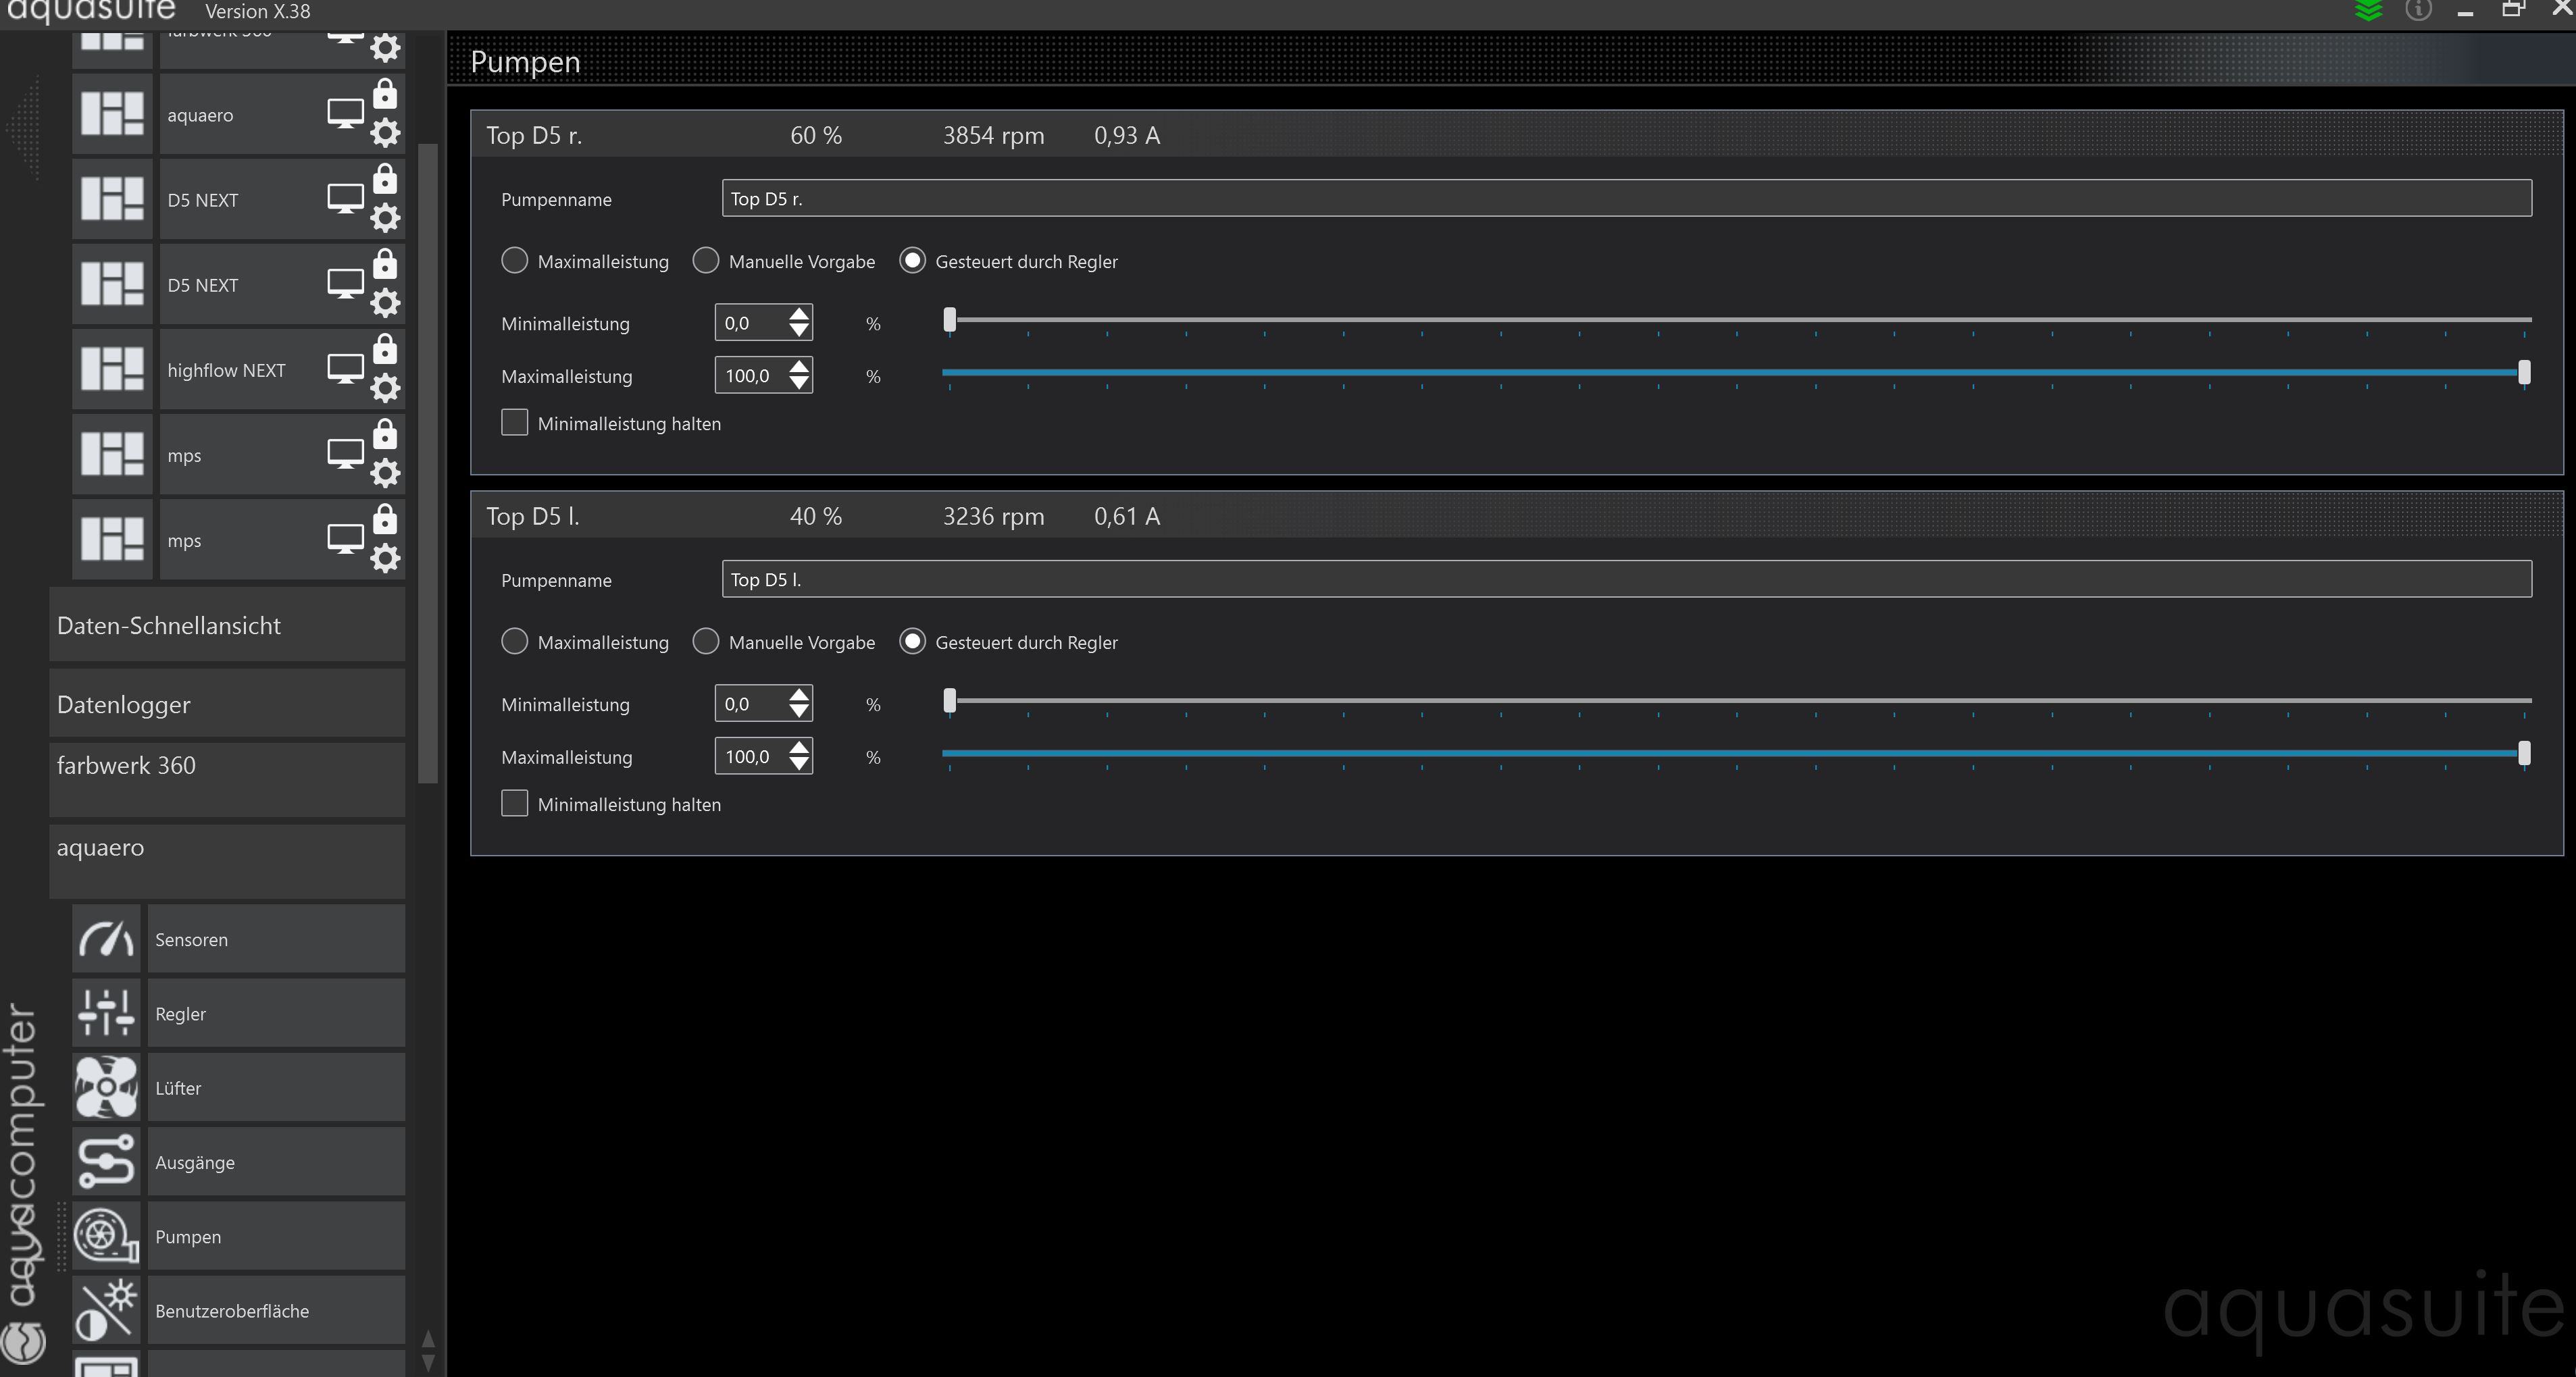Select Maximalleistung radio for Top D5 r.

514,261
